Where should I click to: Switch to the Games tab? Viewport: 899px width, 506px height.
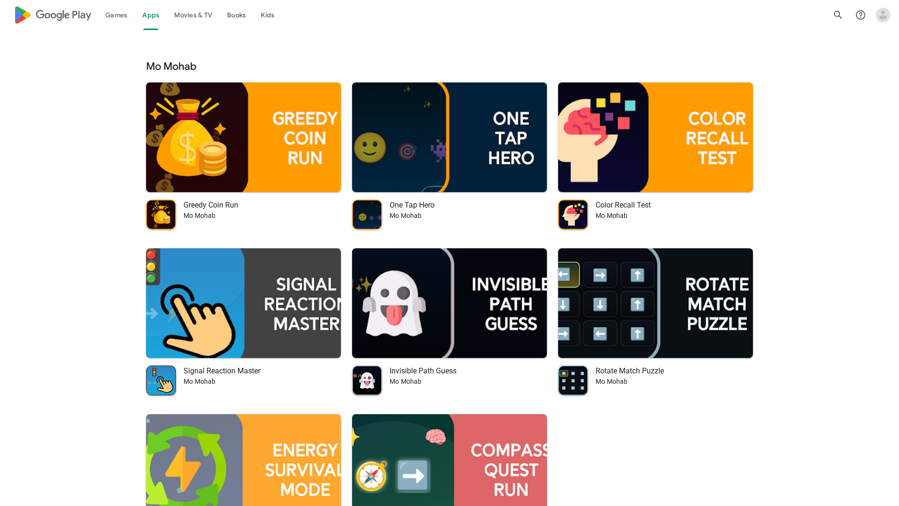(116, 15)
